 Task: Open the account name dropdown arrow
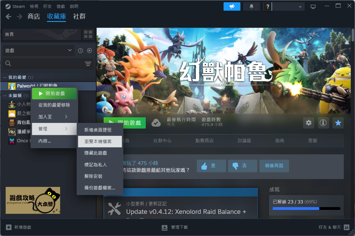click(x=300, y=7)
